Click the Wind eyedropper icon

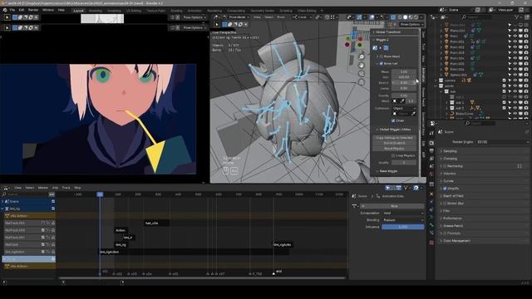point(402,101)
